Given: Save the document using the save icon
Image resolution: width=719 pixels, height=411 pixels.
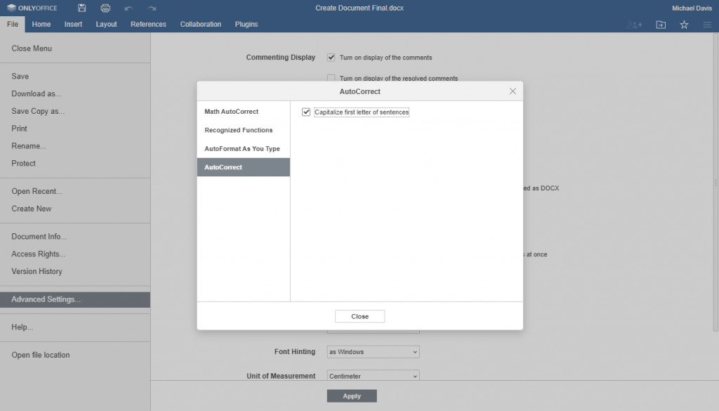Looking at the screenshot, I should pyautogui.click(x=81, y=8).
